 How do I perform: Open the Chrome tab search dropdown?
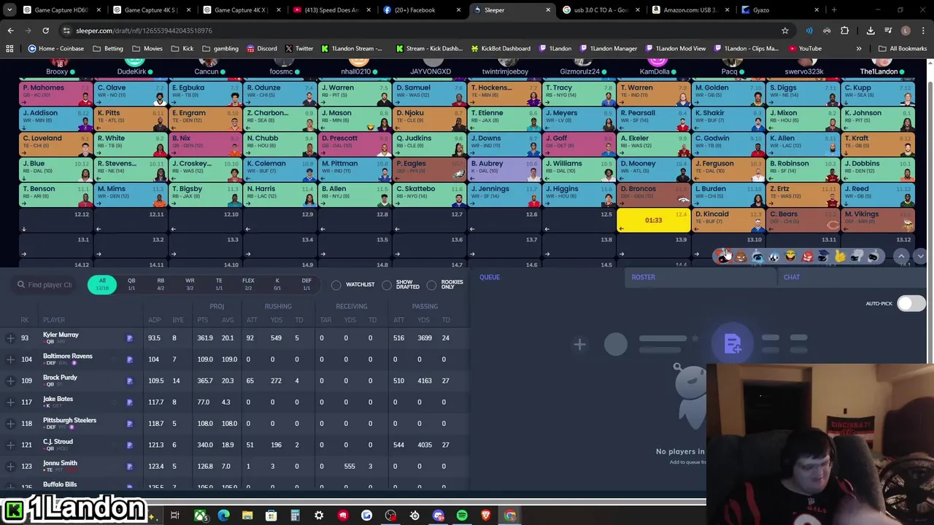(x=9, y=10)
